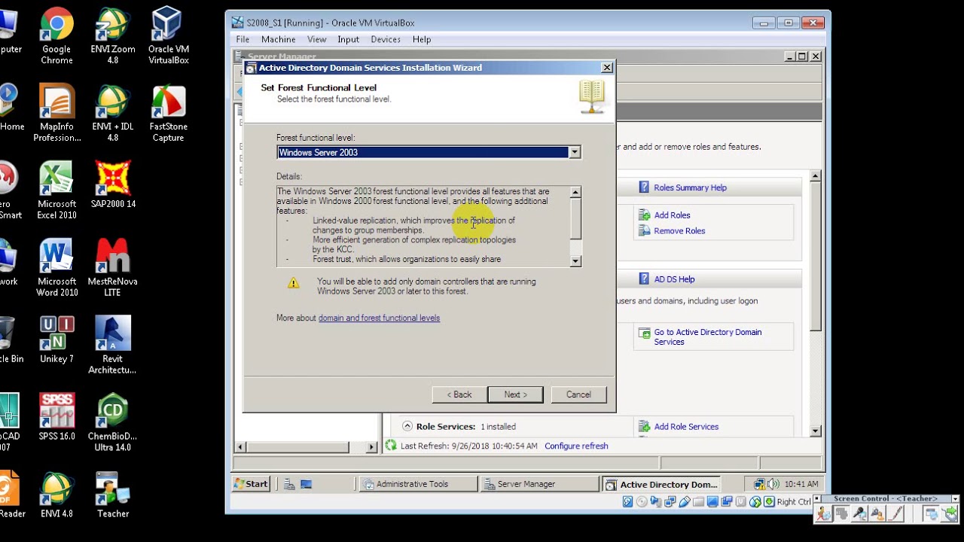The width and height of the screenshot is (964, 542).
Task: Click the ENVI + IDL 4.8 icon
Action: [x=112, y=114]
